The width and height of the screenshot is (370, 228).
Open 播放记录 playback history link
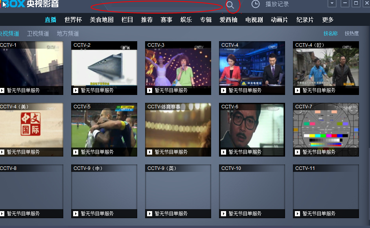coord(277,4)
